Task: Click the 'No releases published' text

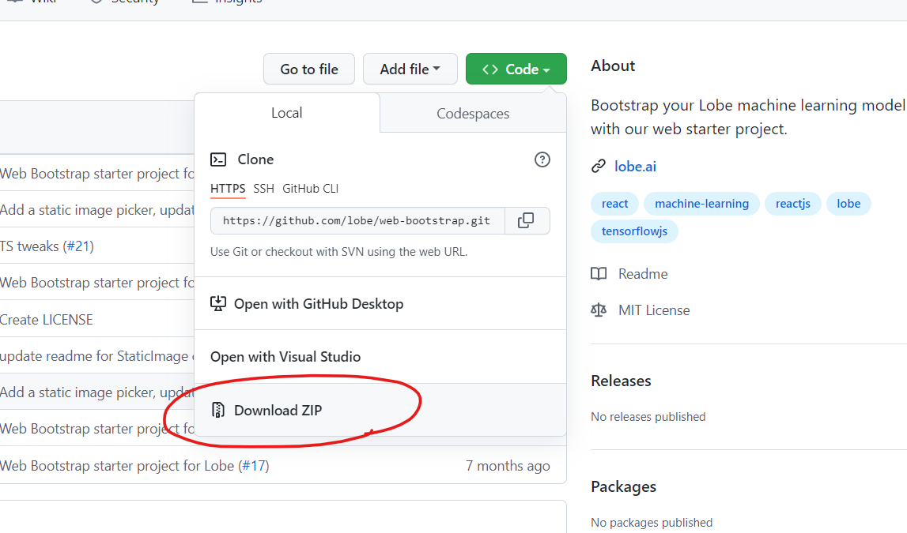Action: pos(648,416)
